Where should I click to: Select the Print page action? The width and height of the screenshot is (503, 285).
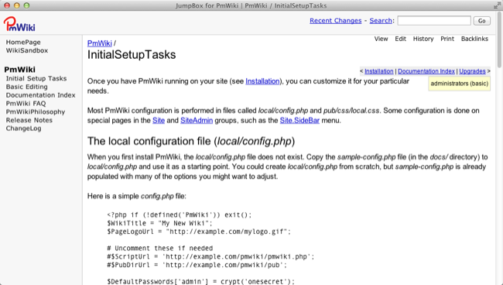click(x=447, y=39)
